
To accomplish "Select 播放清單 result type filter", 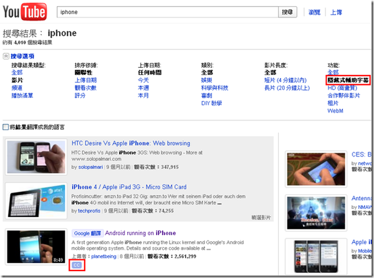I will [22, 95].
